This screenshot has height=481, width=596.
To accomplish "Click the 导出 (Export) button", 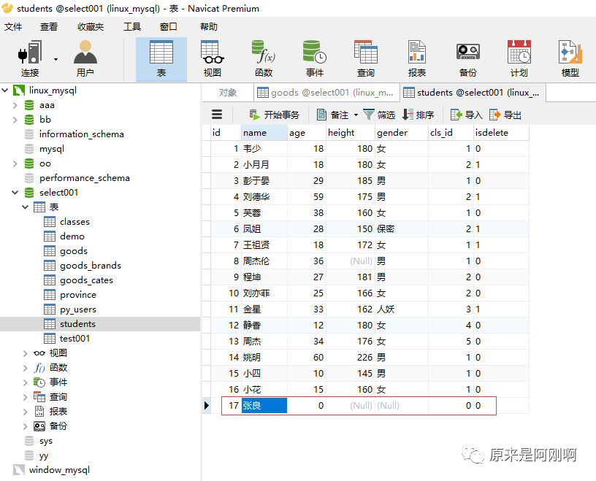I will click(505, 115).
